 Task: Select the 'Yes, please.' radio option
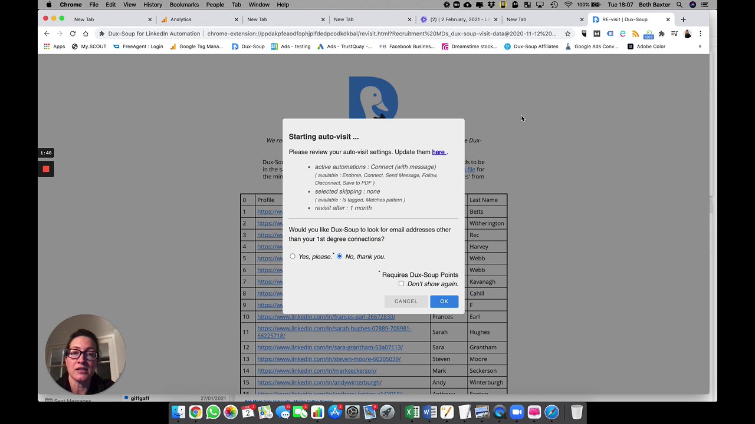point(293,256)
